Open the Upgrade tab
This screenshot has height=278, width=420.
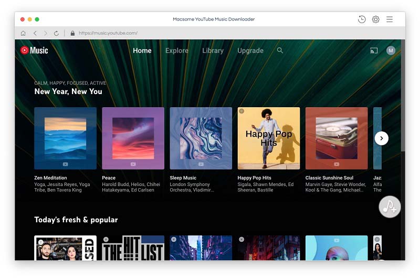[250, 50]
